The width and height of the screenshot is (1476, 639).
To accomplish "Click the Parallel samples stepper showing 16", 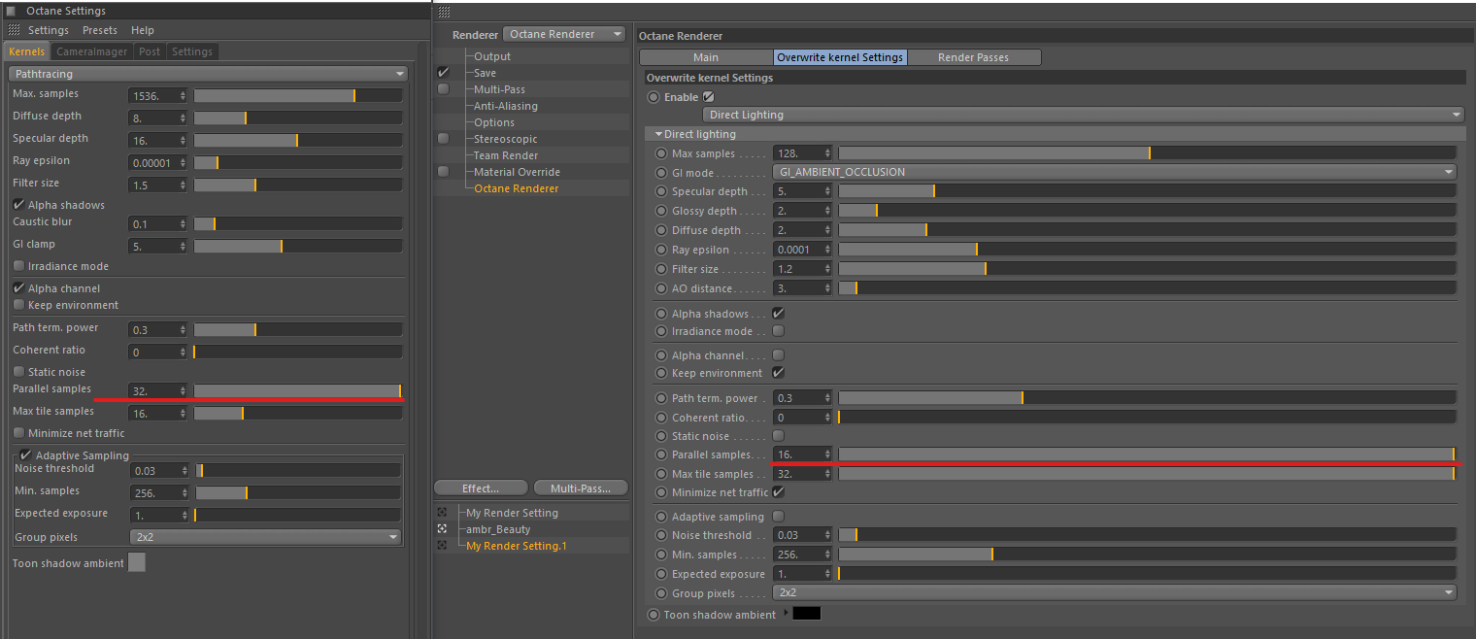I will (827, 454).
